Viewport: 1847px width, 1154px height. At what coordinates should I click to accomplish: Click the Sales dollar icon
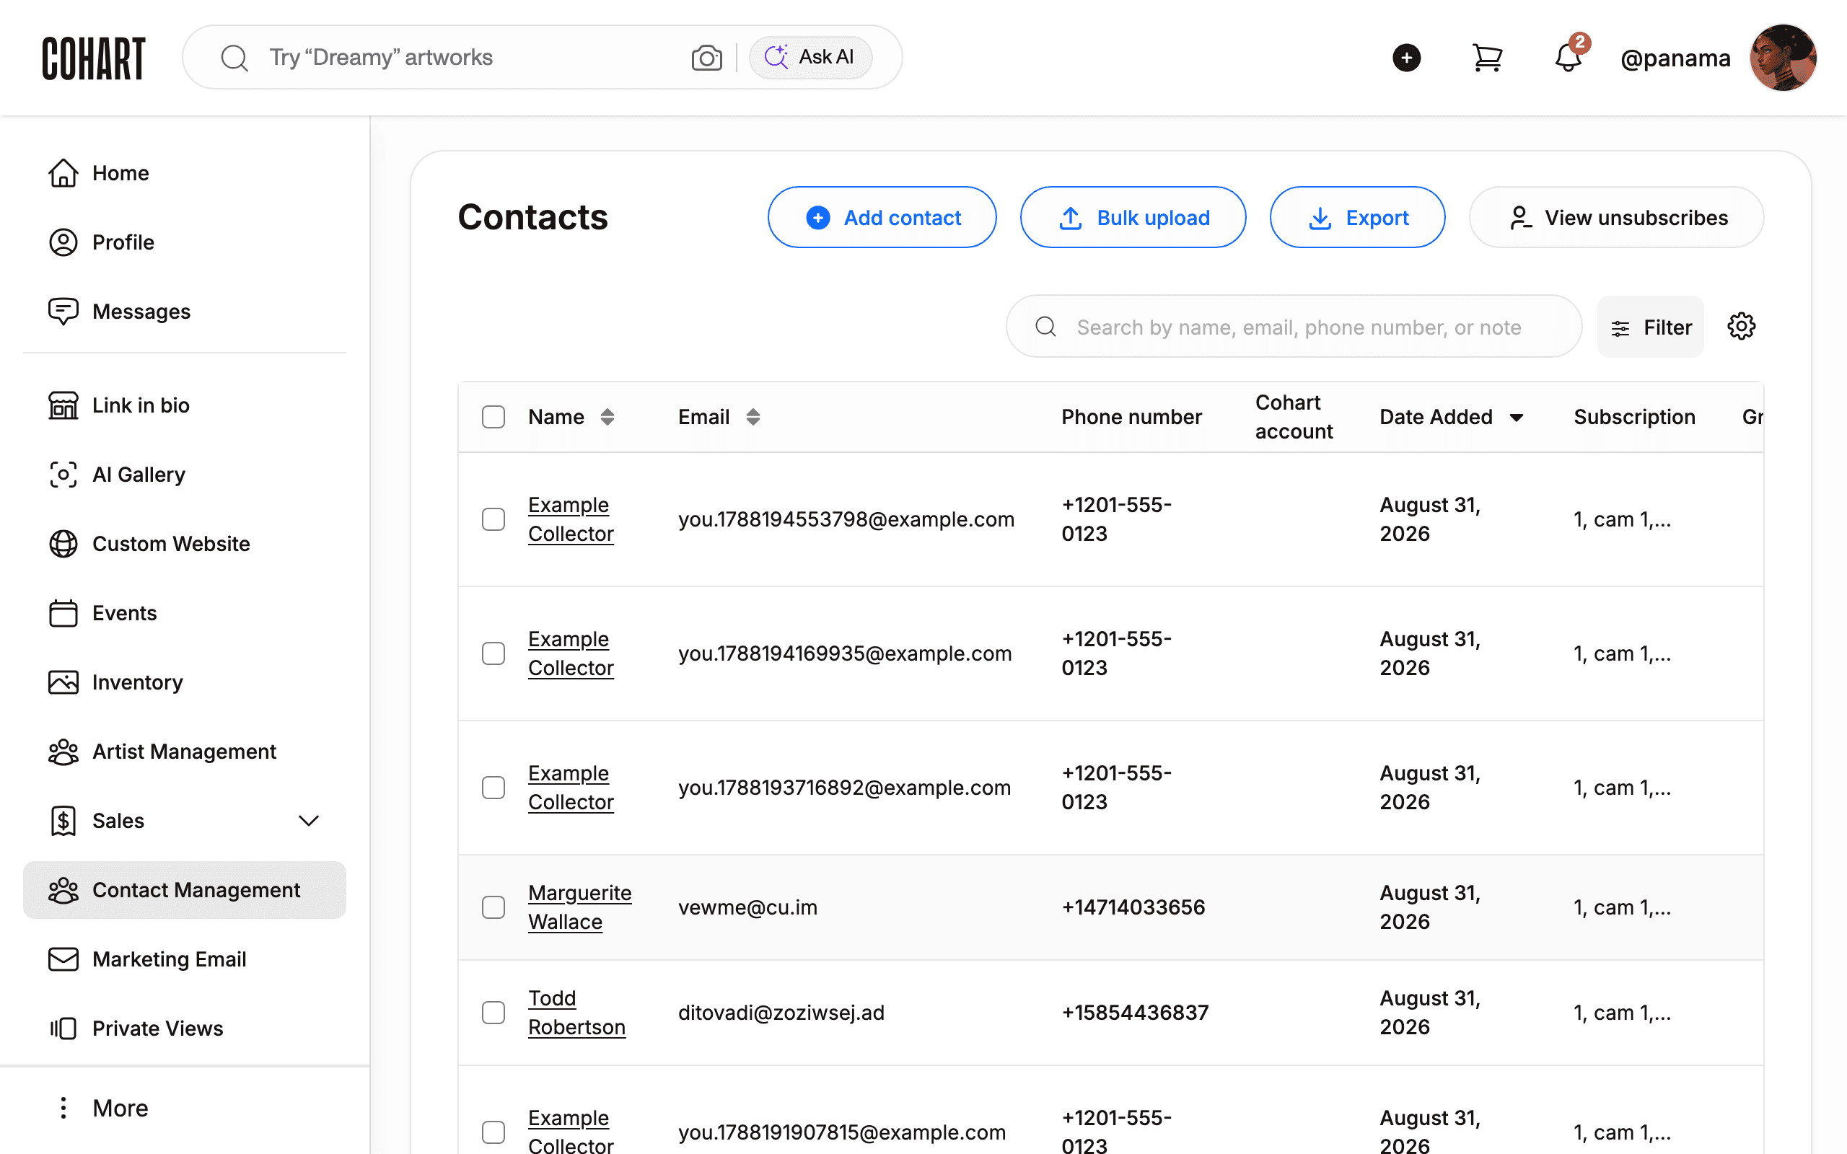[63, 822]
